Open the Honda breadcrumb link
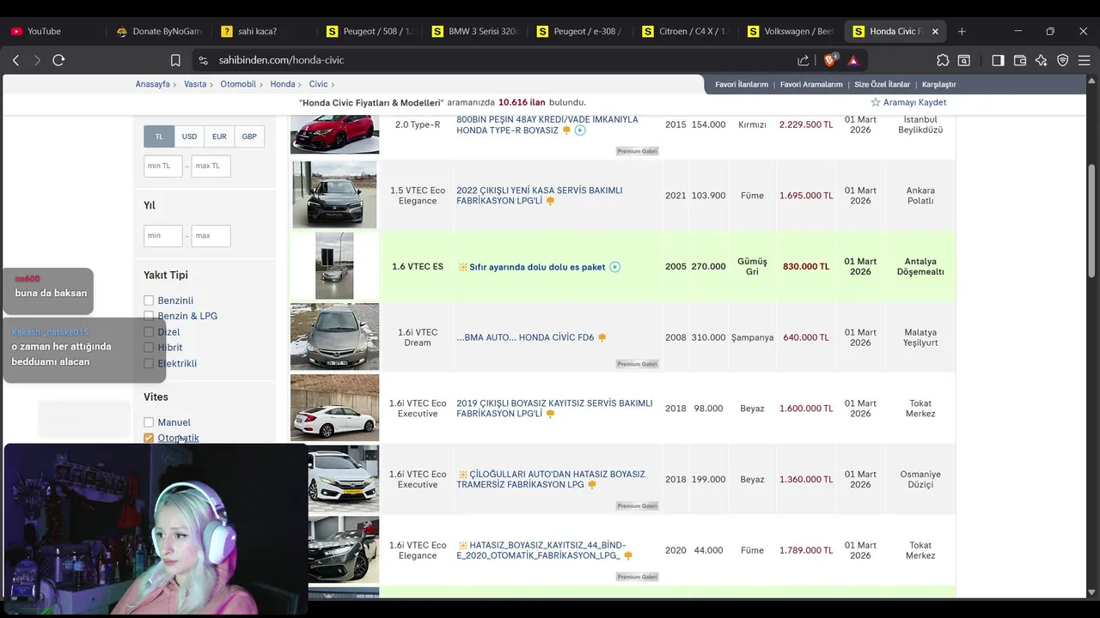1100x618 pixels. [283, 84]
